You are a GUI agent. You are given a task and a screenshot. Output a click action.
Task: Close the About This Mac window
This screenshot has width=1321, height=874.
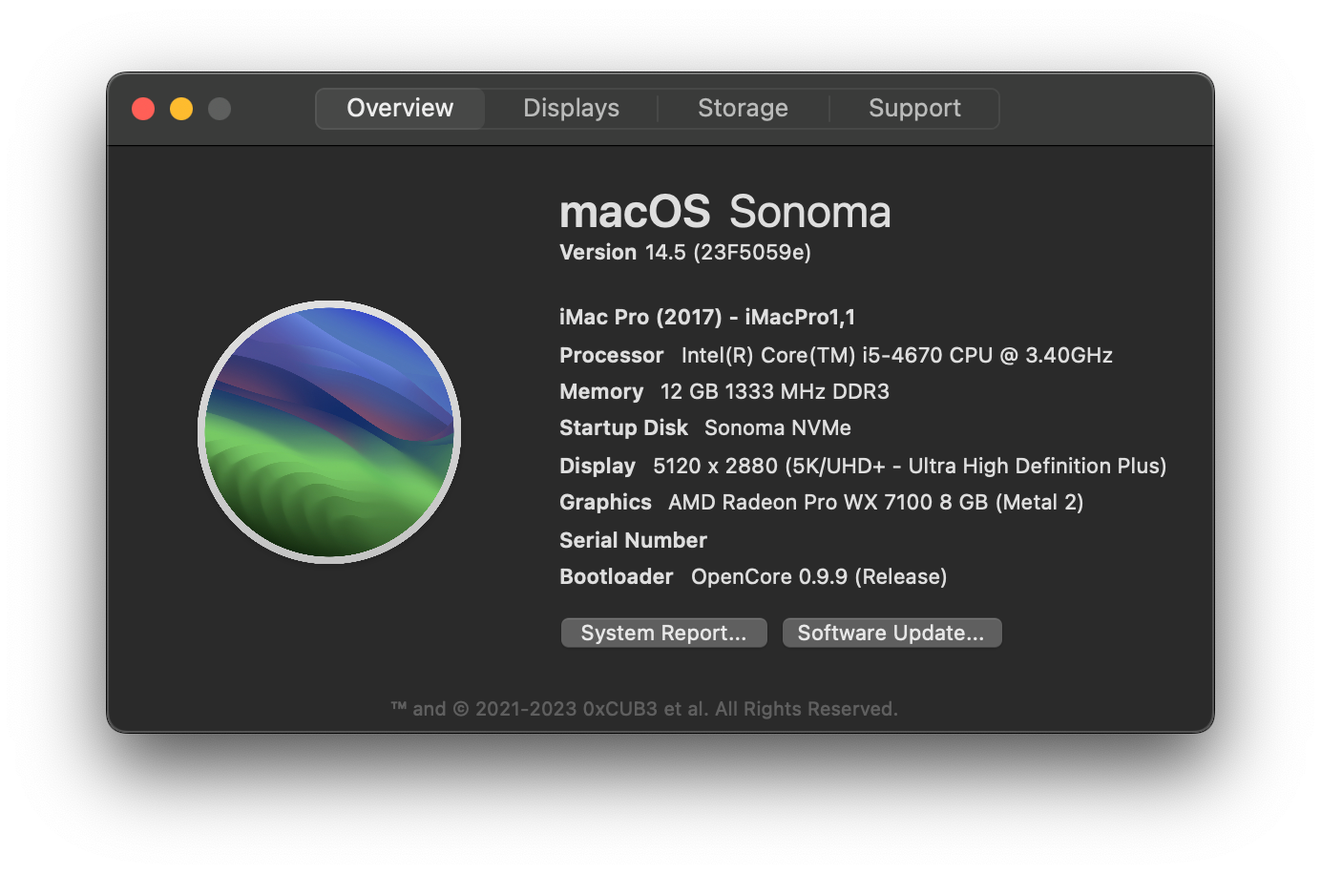[143, 109]
